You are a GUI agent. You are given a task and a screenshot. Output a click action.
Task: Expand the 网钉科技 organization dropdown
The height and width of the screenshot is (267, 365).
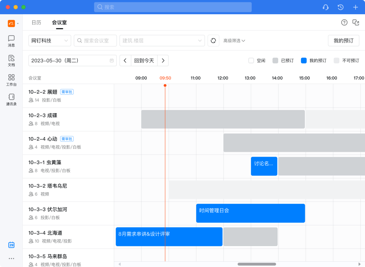pyautogui.click(x=50, y=41)
